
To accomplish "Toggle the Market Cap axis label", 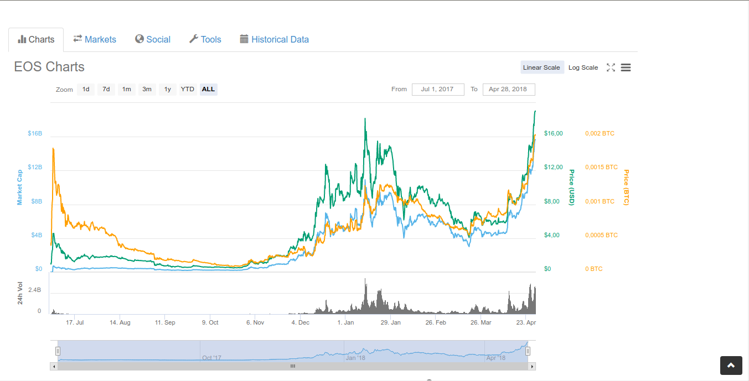I will [20, 187].
